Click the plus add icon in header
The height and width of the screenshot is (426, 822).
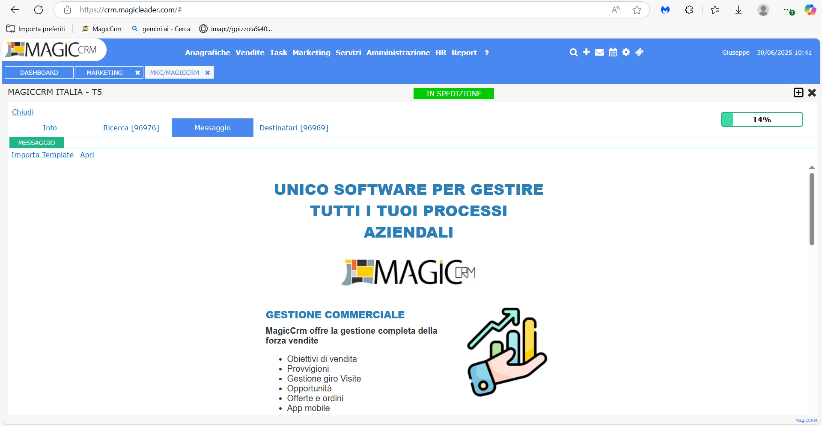click(x=587, y=52)
